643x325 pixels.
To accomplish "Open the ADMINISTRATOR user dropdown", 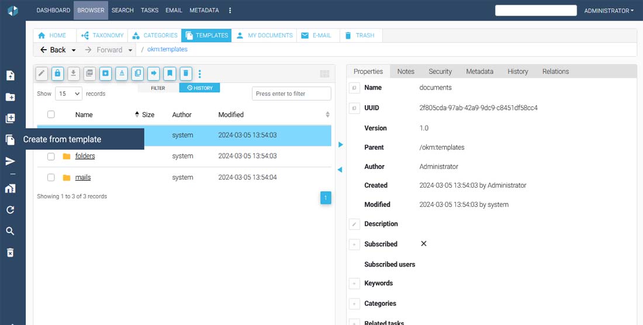I will click(609, 11).
